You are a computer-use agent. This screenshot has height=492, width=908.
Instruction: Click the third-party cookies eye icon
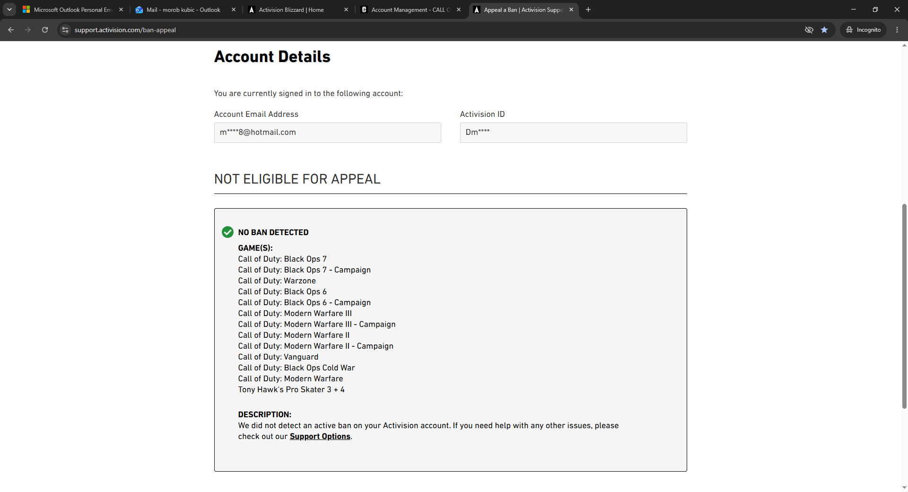click(x=809, y=30)
